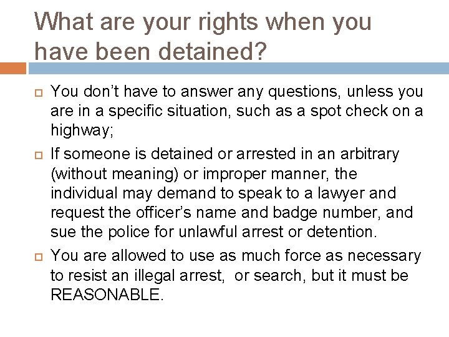Click 'individual may demand to speak' line
The height and width of the screenshot is (337, 449).
[223, 193]
